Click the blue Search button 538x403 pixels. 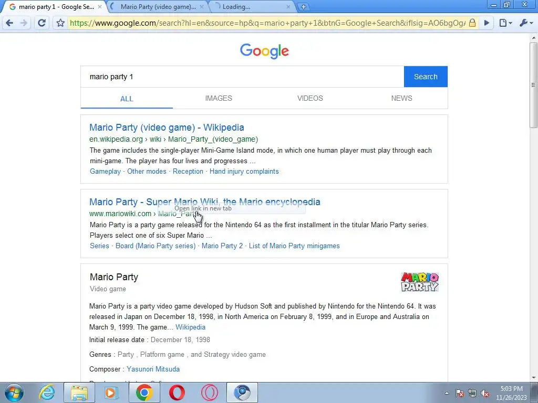[x=426, y=77]
